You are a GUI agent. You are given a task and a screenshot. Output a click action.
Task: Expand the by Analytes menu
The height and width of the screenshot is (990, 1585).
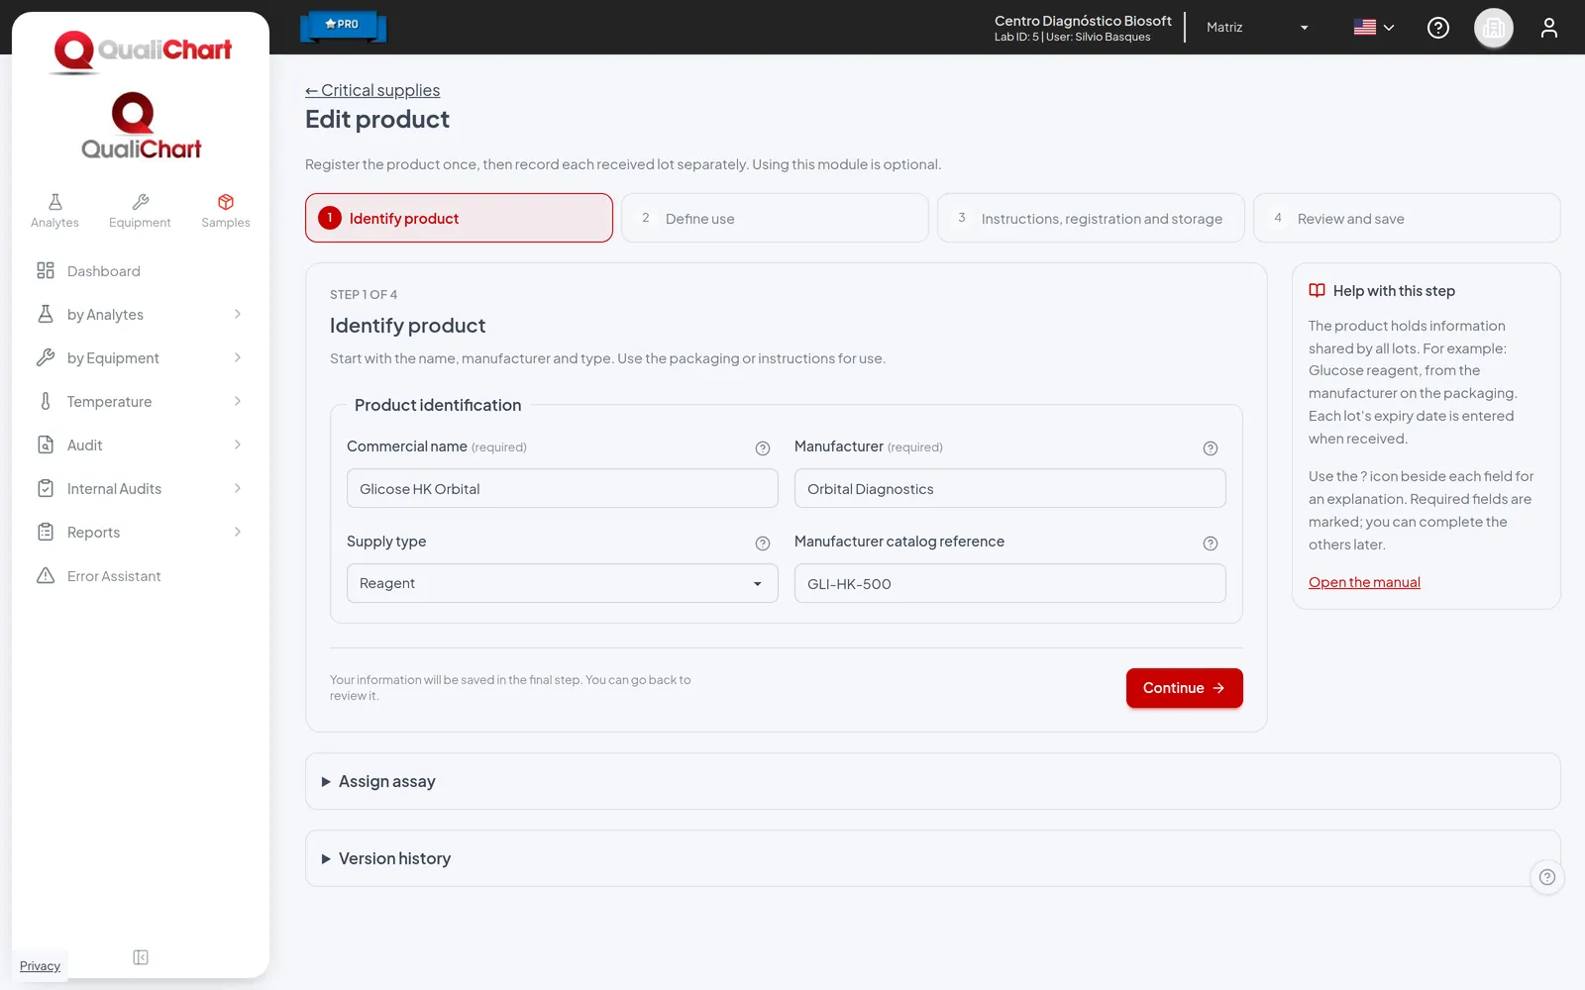[140, 315]
